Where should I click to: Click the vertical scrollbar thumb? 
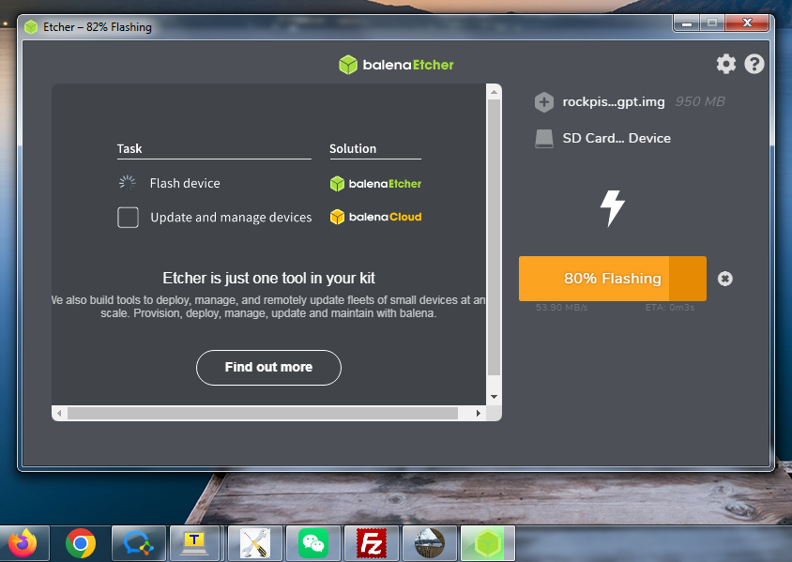coord(494,237)
